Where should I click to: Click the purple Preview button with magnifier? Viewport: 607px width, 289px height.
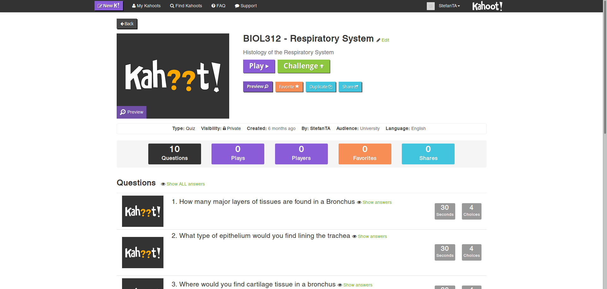coord(258,87)
